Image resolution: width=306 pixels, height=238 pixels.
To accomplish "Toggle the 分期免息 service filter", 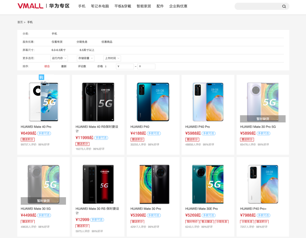I will click(x=82, y=42).
